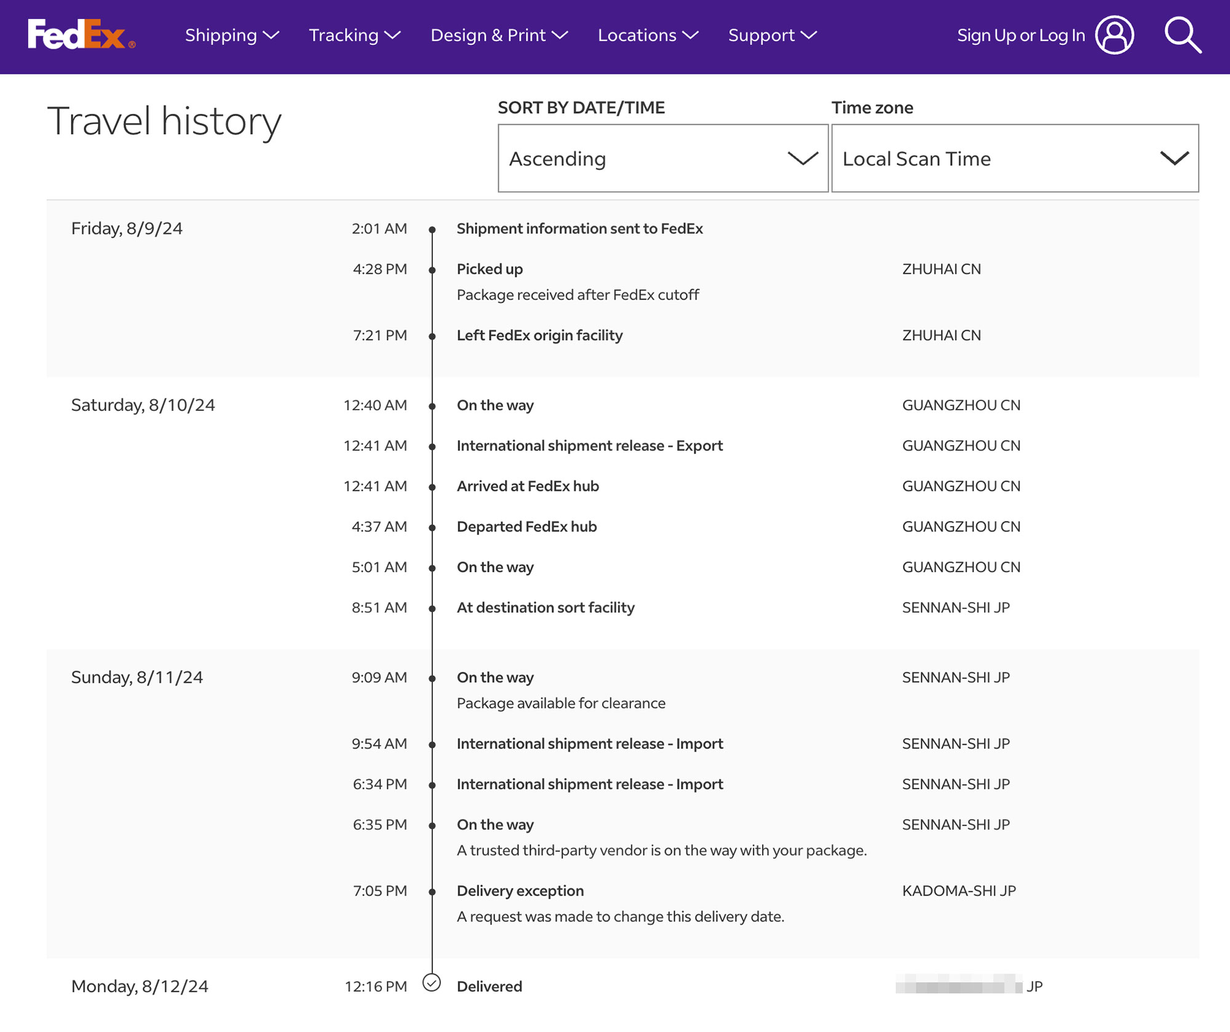Click the FedEx logo
Image resolution: width=1230 pixels, height=1032 pixels.
(x=81, y=34)
